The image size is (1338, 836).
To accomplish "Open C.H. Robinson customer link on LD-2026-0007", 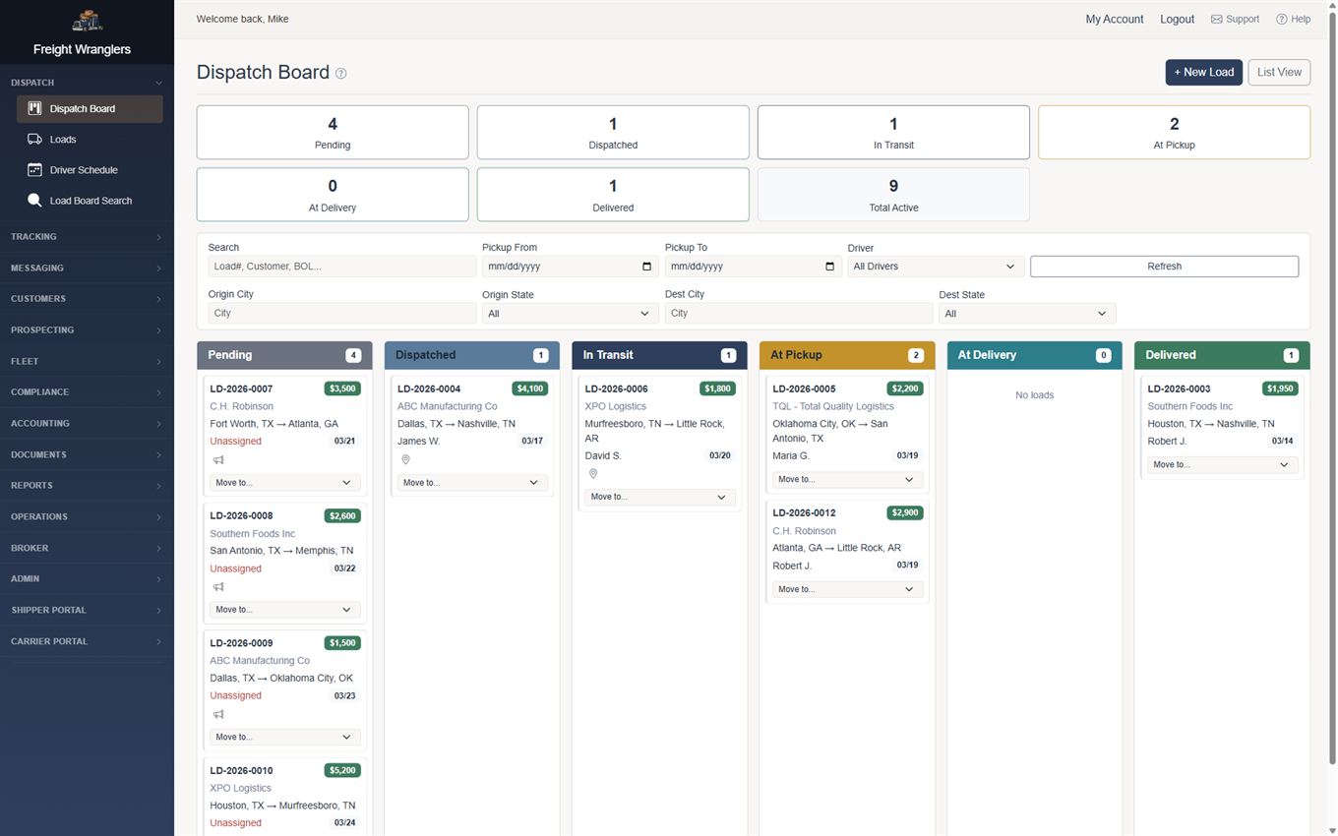I will point(241,406).
